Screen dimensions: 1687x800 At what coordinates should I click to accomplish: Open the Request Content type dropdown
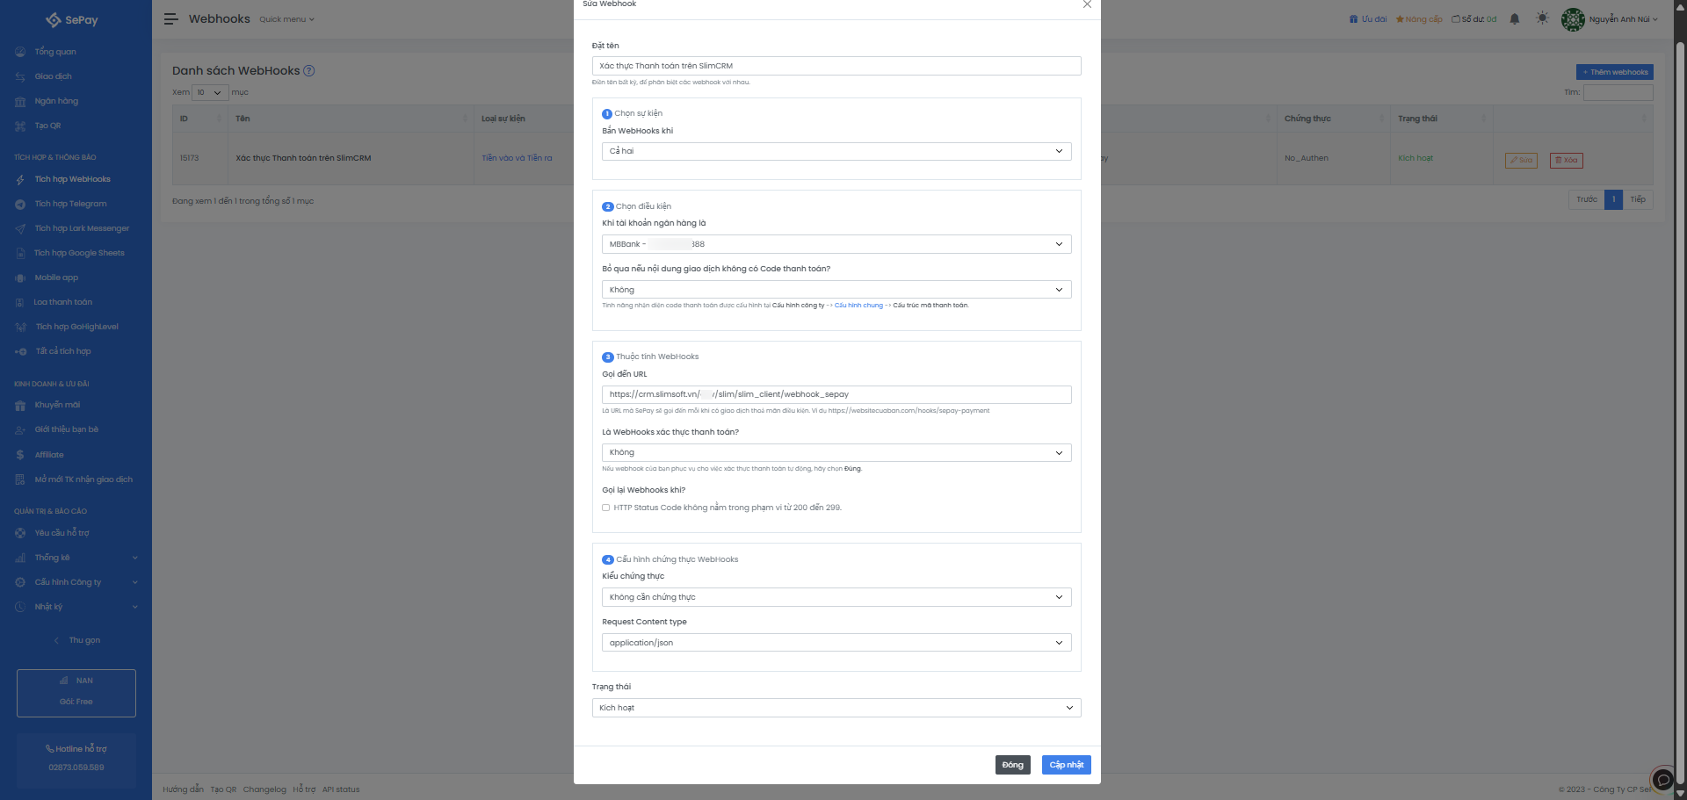(x=836, y=643)
